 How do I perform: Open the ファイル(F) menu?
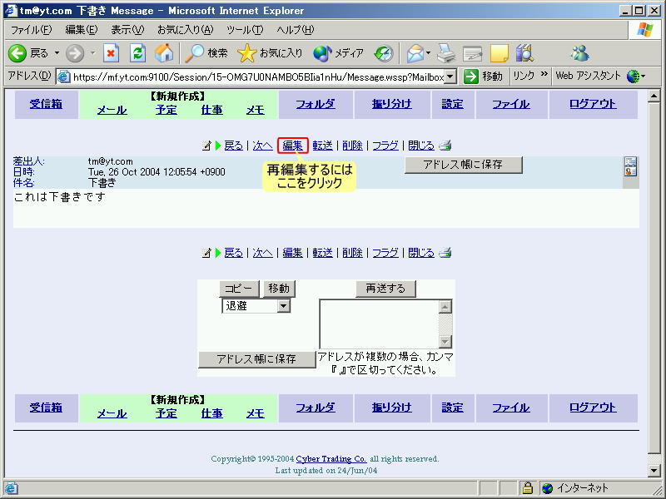pyautogui.click(x=31, y=30)
